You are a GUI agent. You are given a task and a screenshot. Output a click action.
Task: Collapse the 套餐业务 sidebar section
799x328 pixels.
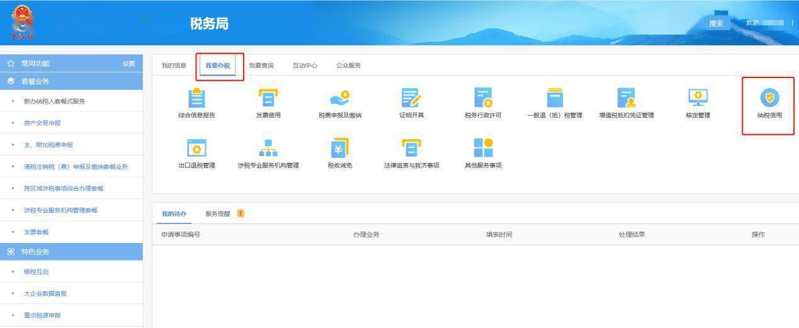pyautogui.click(x=35, y=81)
